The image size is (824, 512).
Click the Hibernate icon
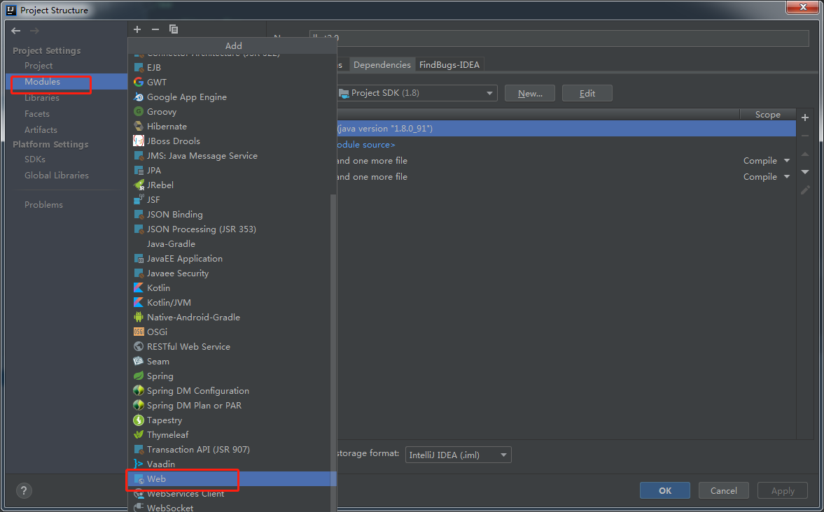point(138,126)
